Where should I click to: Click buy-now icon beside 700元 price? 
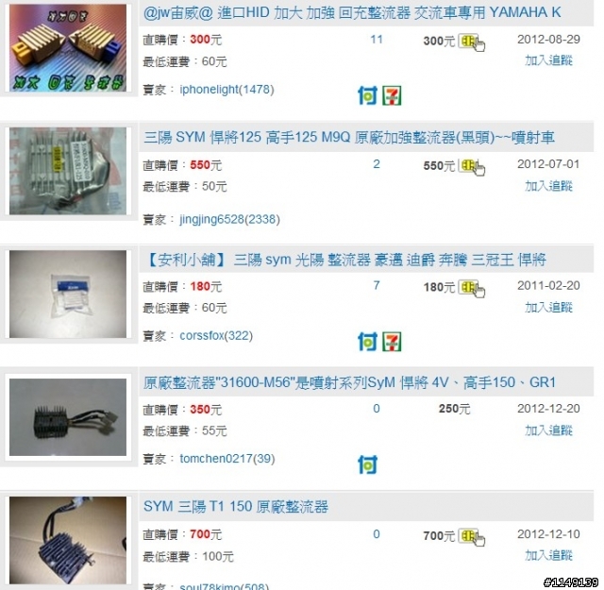[471, 537]
